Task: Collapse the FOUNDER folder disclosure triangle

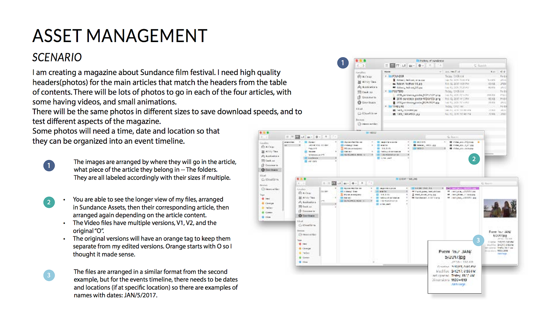Action: [386, 76]
